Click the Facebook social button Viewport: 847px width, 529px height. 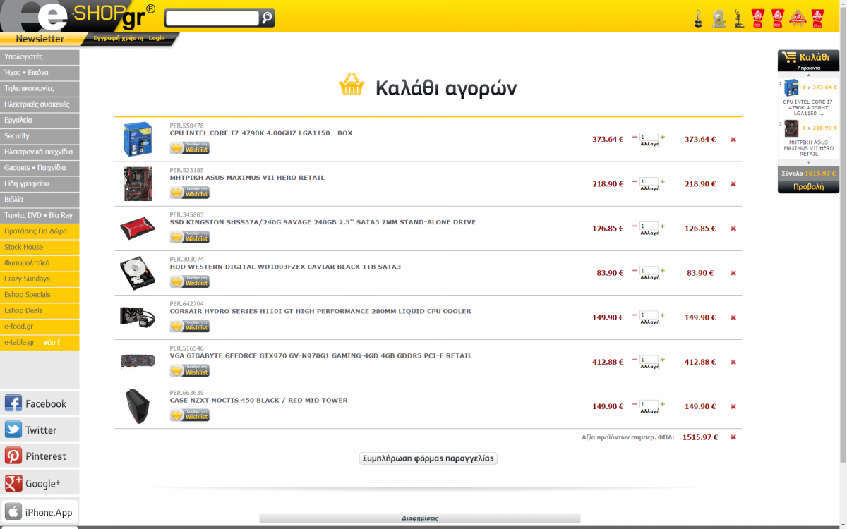[40, 403]
